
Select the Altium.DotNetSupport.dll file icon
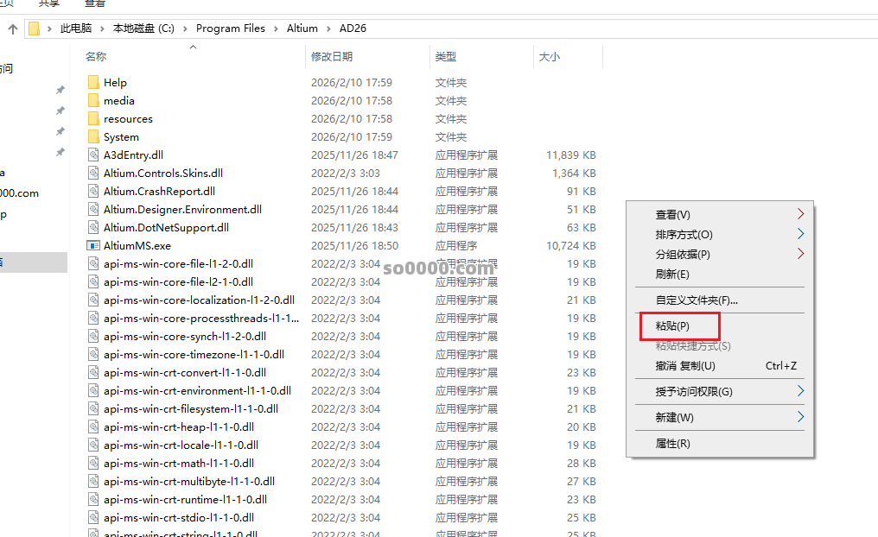point(93,227)
